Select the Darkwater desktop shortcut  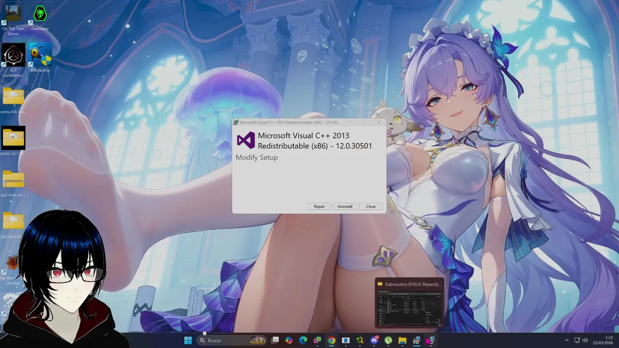tap(40, 17)
